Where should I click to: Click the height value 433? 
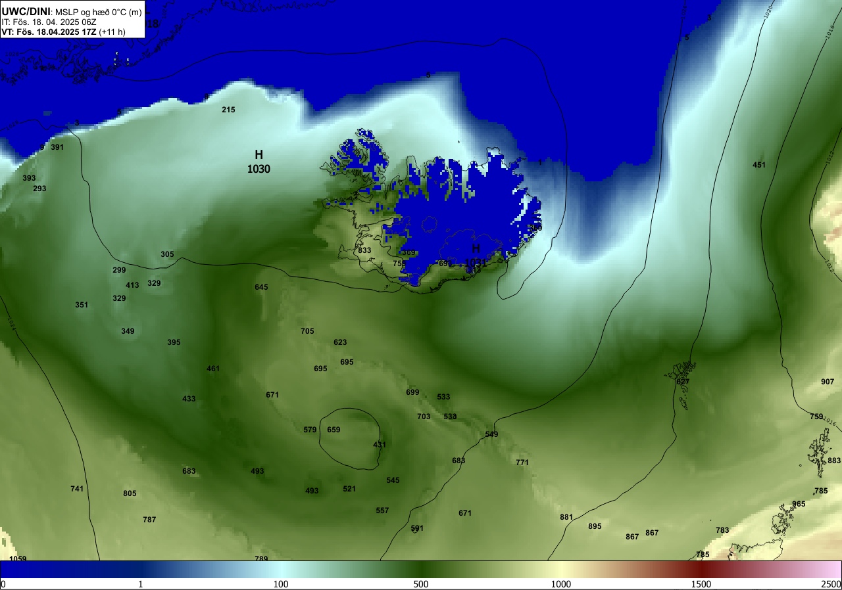189,399
